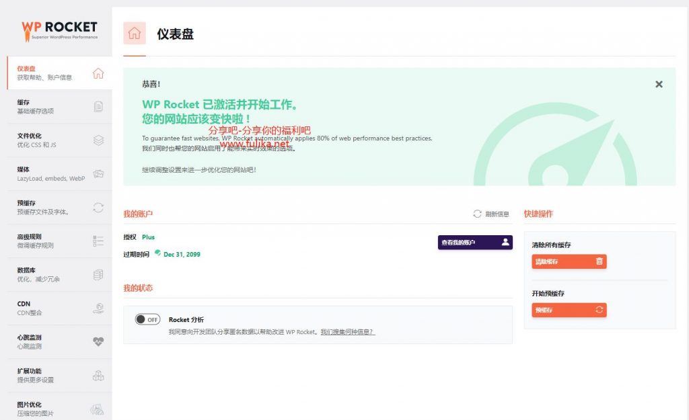Click the Dec 31, 2099 expiry date
This screenshot has width=689, height=420.
click(182, 254)
